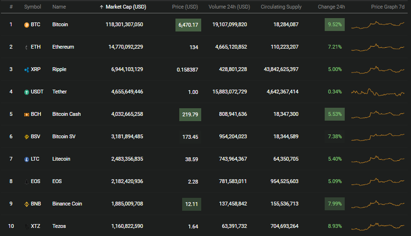Screen dimensions: 411x236
Task: Click the Bitcoin BTC coin icon
Action: coord(27,25)
